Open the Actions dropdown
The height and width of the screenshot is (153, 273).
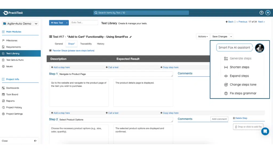[203, 37]
